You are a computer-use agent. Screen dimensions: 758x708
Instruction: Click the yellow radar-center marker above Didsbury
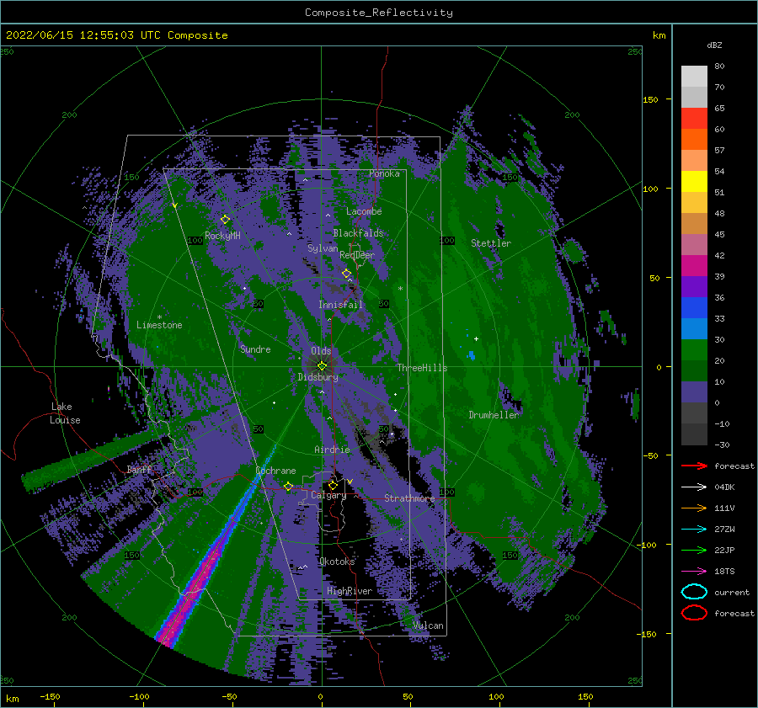(322, 366)
